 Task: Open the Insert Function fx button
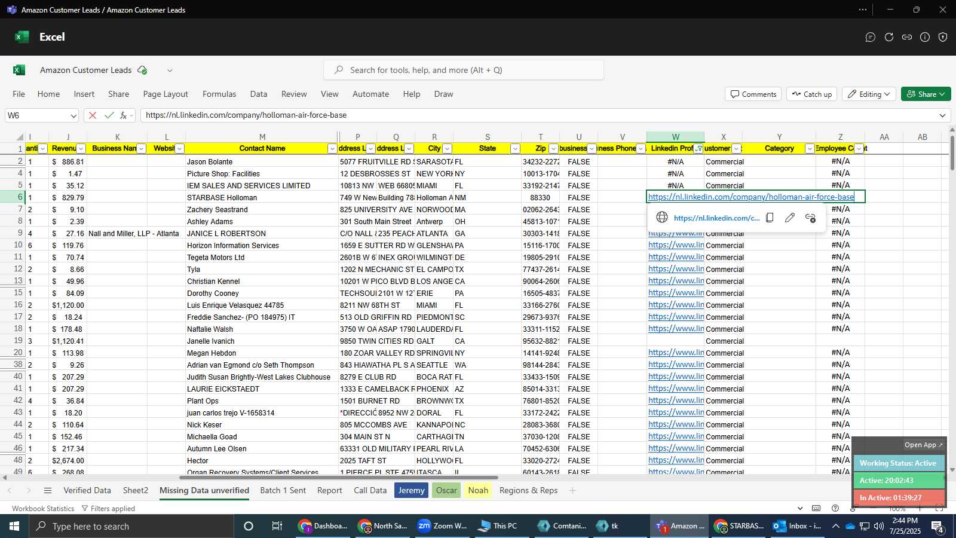tap(124, 115)
